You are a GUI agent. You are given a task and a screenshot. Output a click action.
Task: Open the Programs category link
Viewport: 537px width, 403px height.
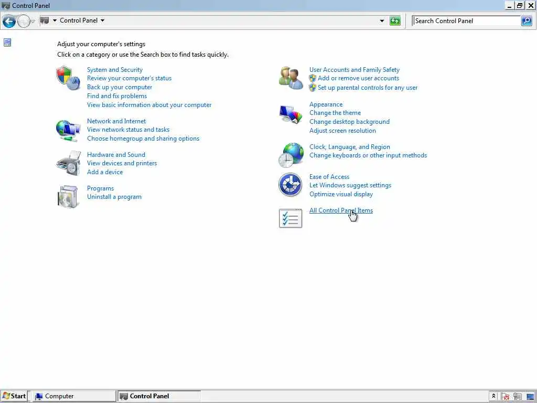click(100, 188)
